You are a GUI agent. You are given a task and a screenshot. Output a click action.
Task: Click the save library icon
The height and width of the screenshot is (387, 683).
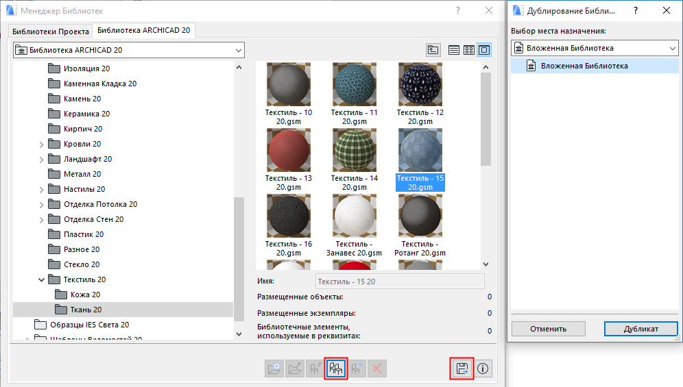point(462,369)
